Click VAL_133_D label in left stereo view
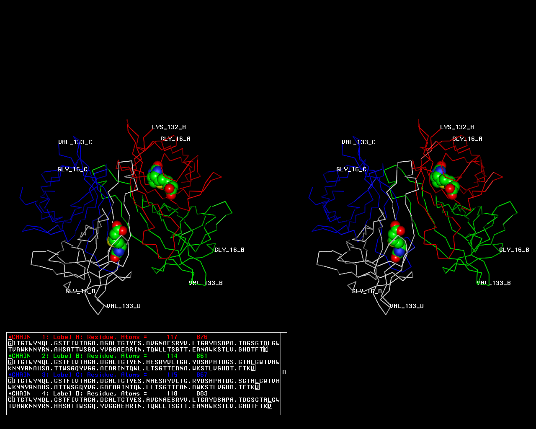This screenshot has height=429, width=536. click(x=124, y=306)
